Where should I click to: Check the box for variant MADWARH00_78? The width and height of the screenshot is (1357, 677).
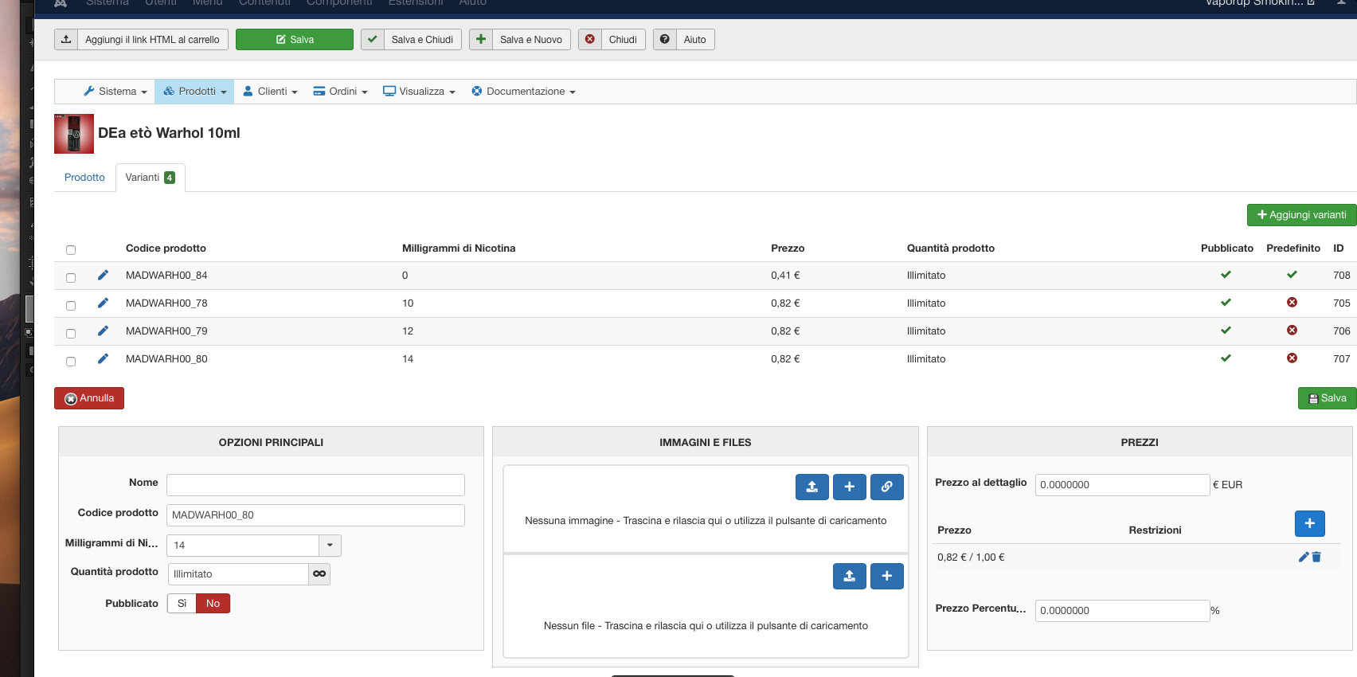pos(71,306)
